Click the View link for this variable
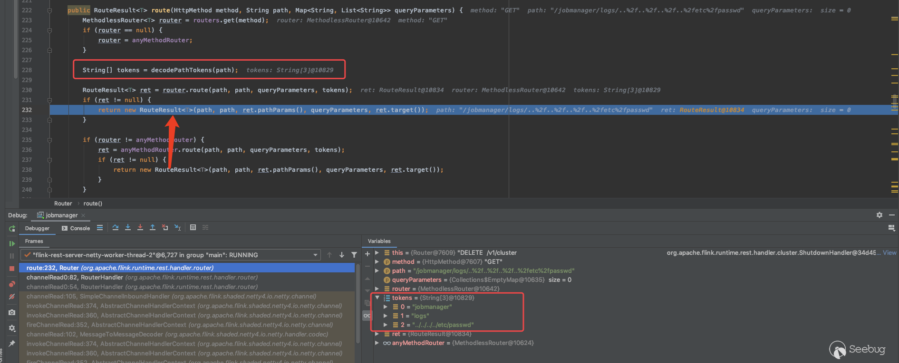The height and width of the screenshot is (363, 899). coord(889,253)
